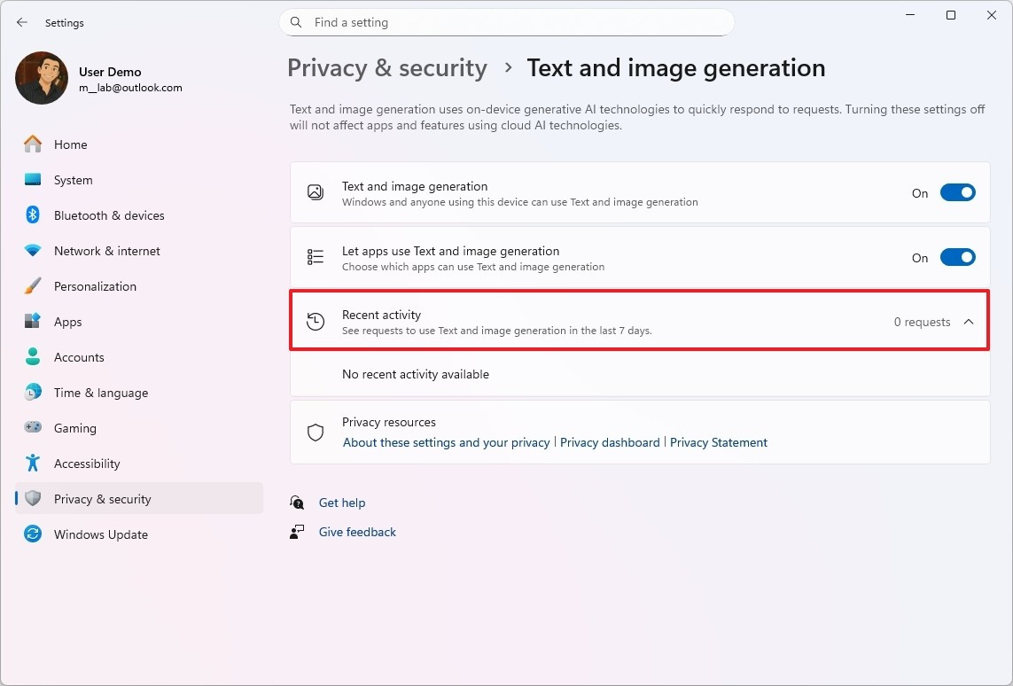This screenshot has height=686, width=1013.
Task: Click the Find a setting search field
Action: tap(506, 22)
